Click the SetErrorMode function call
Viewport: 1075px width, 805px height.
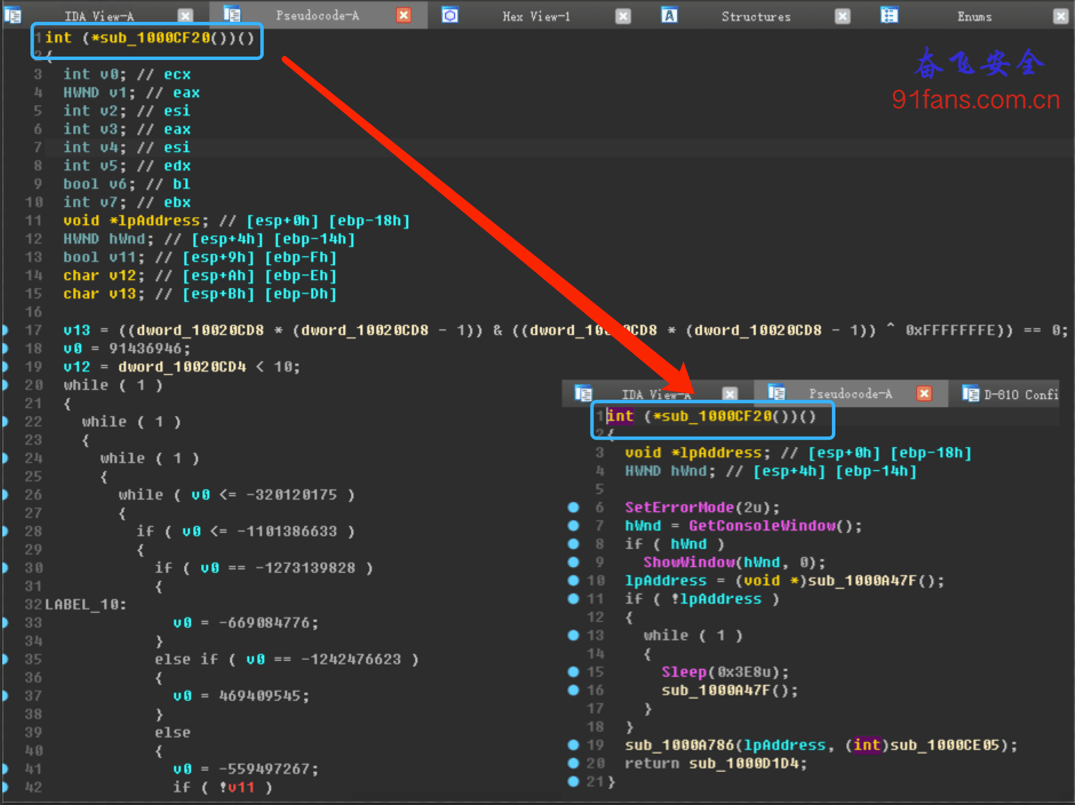679,507
